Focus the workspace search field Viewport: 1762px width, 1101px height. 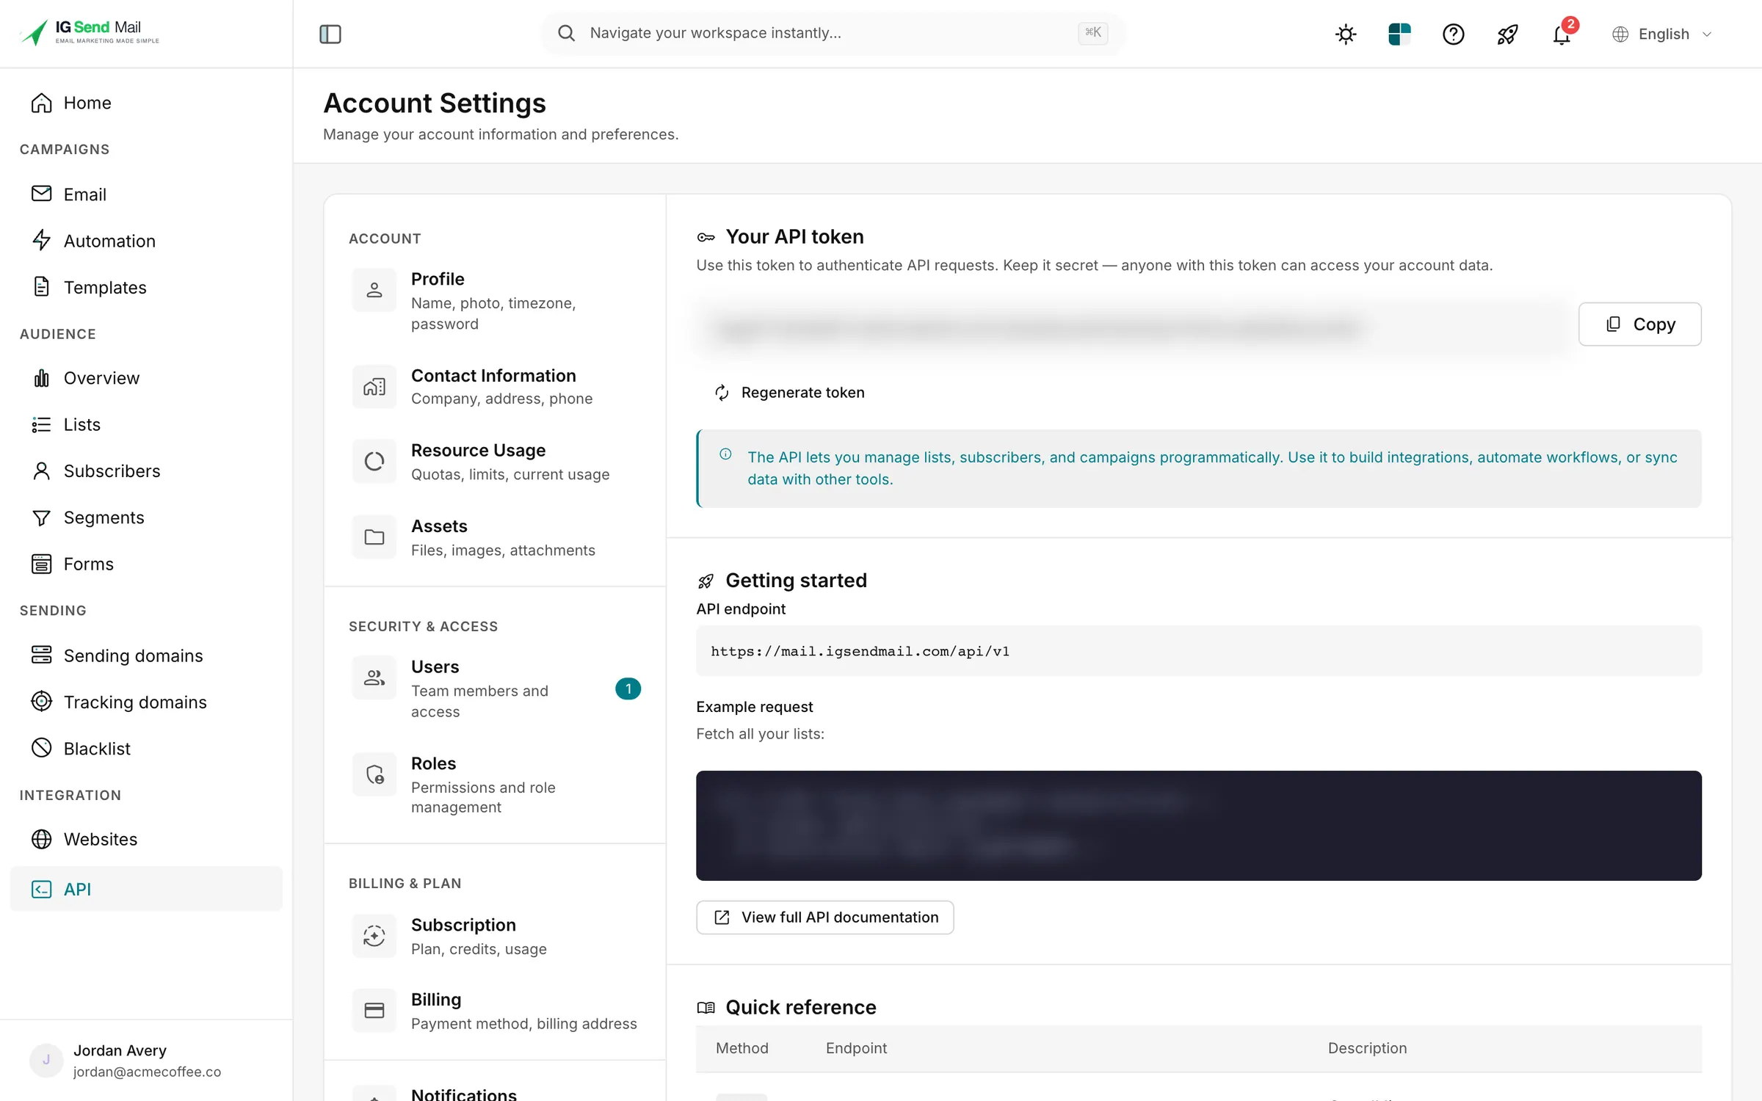[833, 33]
